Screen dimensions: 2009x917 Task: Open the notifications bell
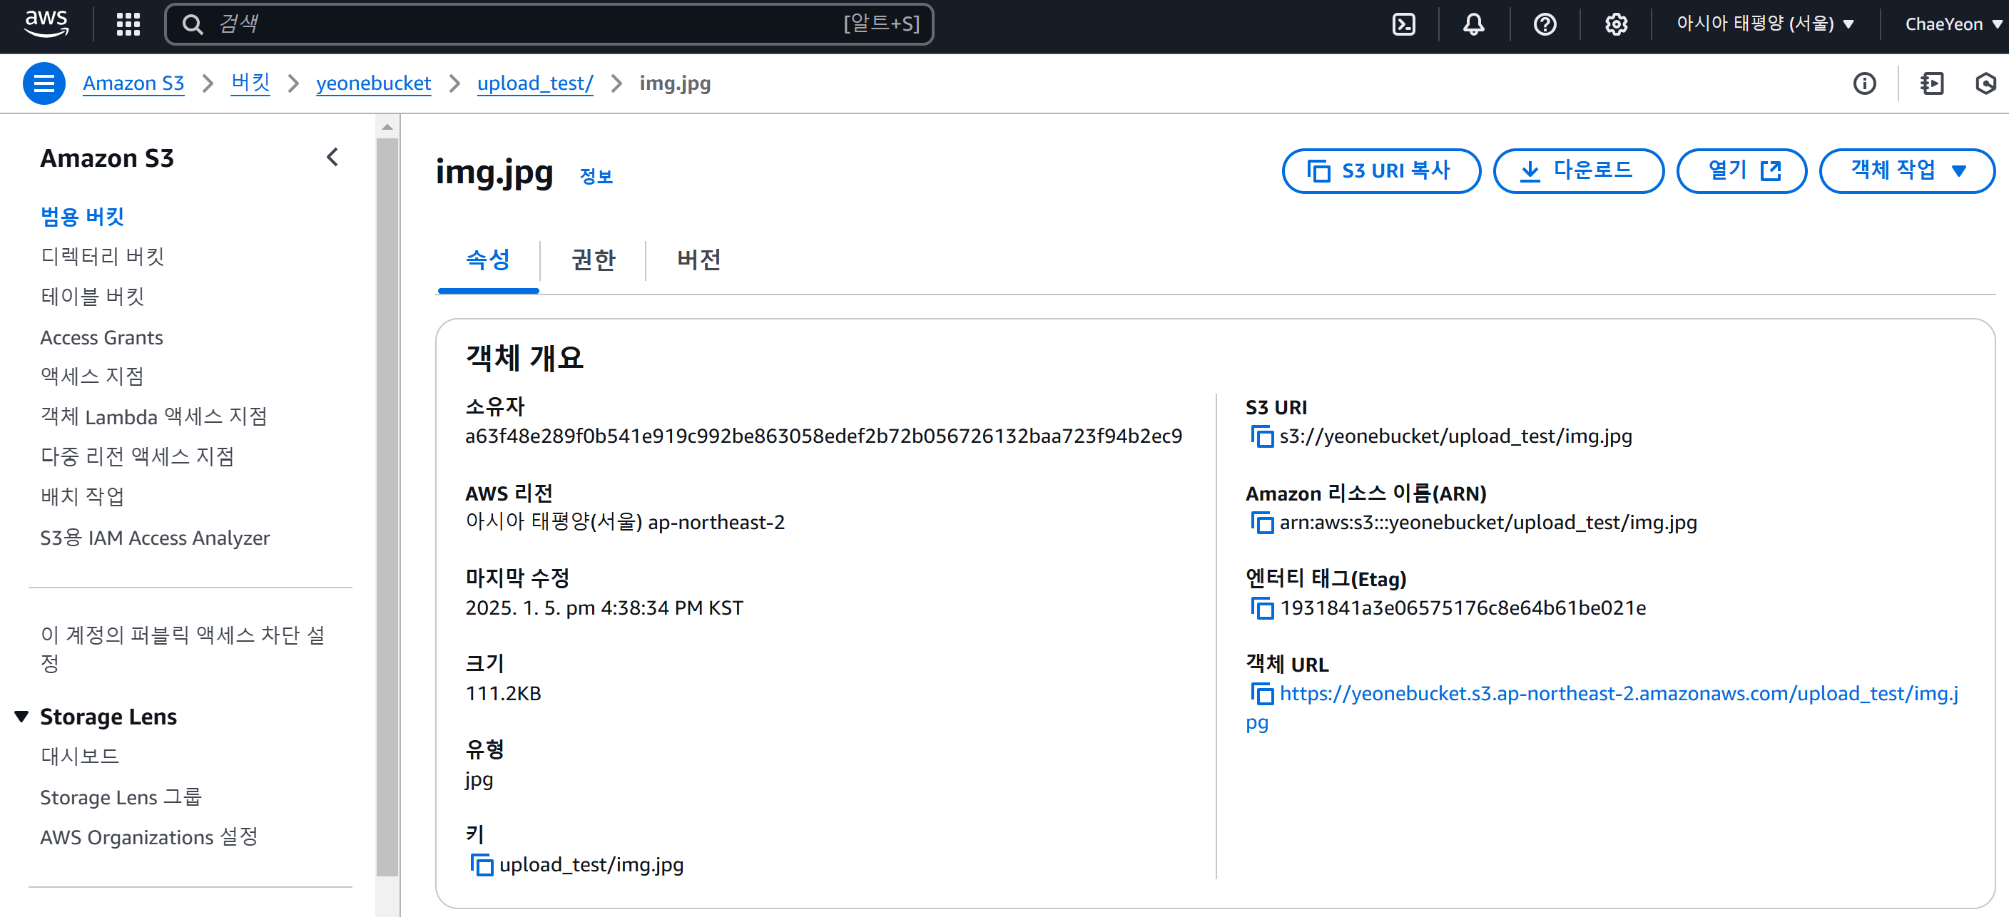(1473, 24)
